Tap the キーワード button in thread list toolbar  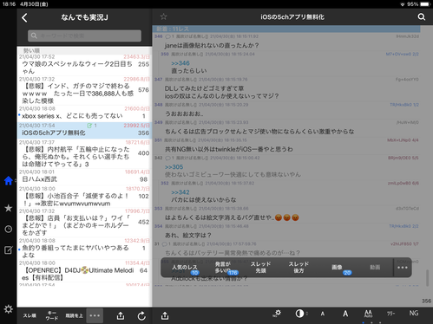pos(52,315)
